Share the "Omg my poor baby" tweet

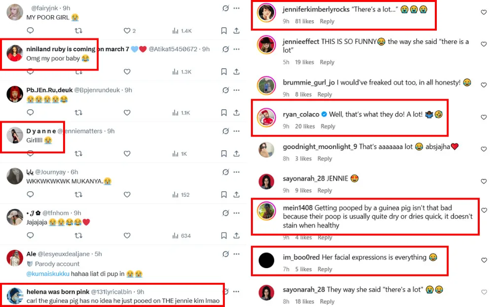click(237, 72)
